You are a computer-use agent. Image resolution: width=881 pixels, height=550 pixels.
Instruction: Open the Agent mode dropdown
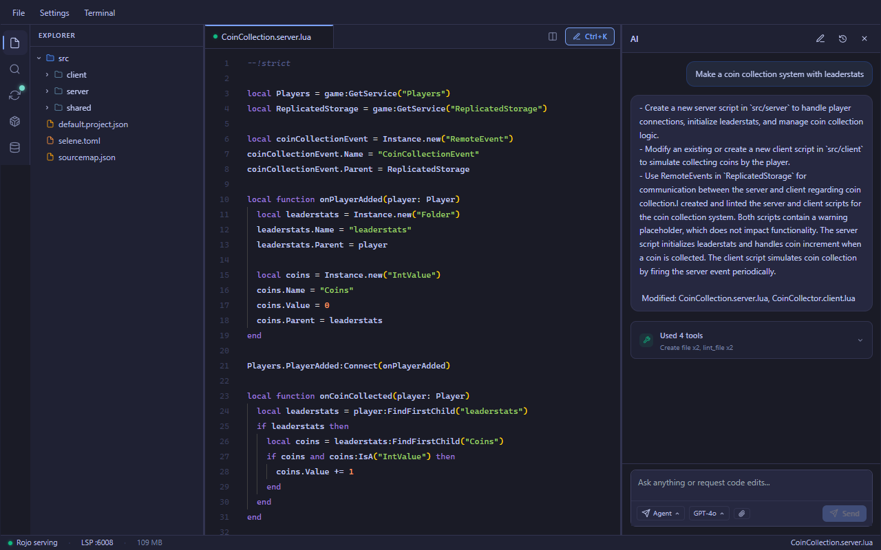659,513
